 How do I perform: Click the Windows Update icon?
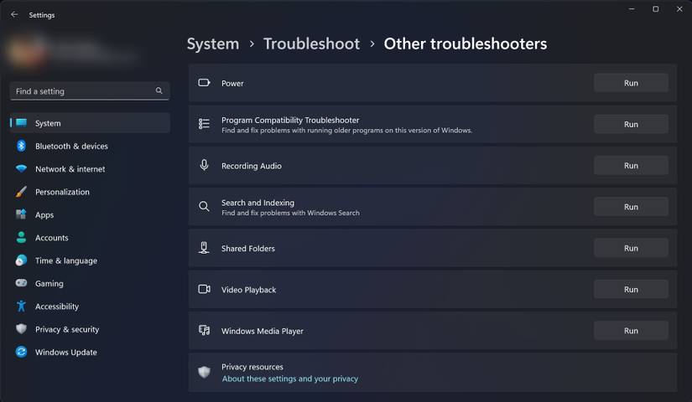click(x=21, y=353)
